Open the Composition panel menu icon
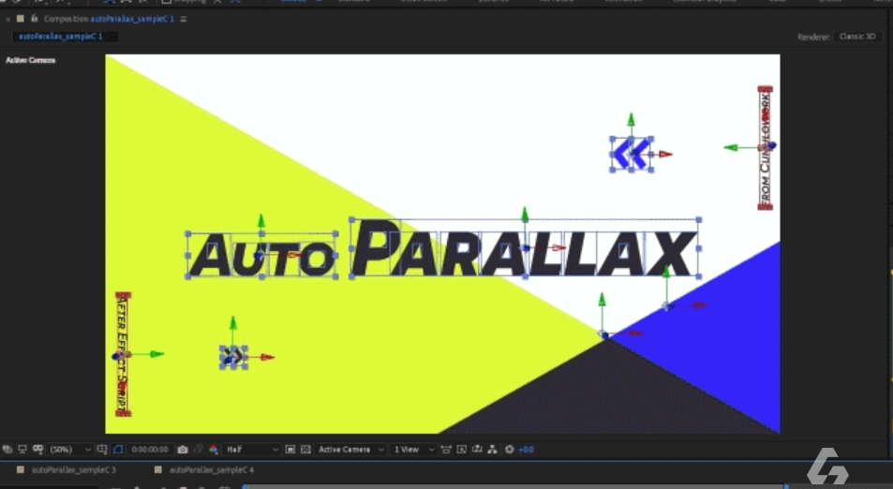The height and width of the screenshot is (489, 893). pyautogui.click(x=184, y=19)
